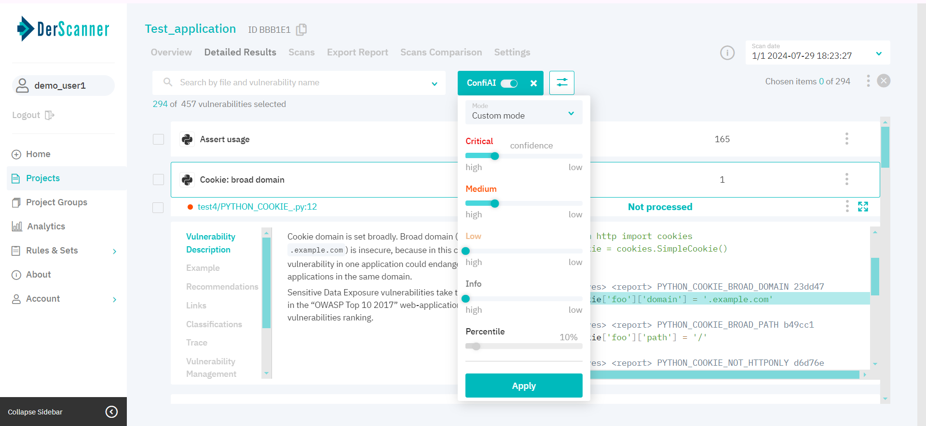Click the Collapse Sidebar arrow icon
This screenshot has height=426, width=926.
pos(111,412)
